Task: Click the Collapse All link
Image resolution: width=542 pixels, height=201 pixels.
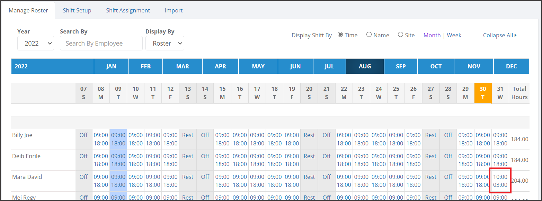Action: pos(500,35)
